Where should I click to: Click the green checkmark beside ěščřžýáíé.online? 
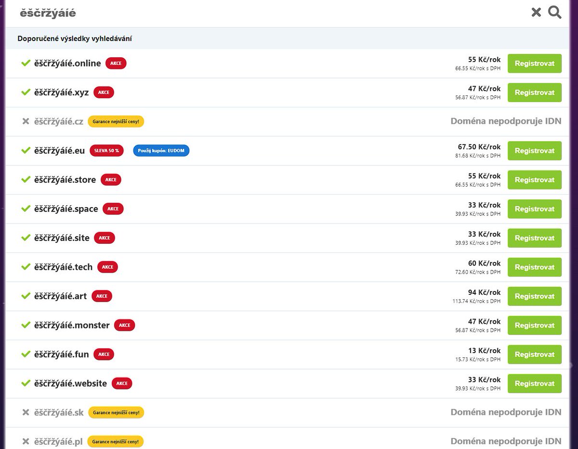pyautogui.click(x=26, y=63)
